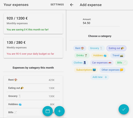Open the Rent row in the expenses list
This screenshot has height=118, width=133.
[33, 80]
